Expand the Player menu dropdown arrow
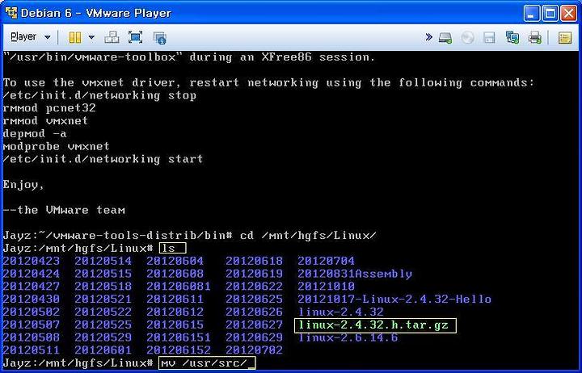 click(48, 37)
